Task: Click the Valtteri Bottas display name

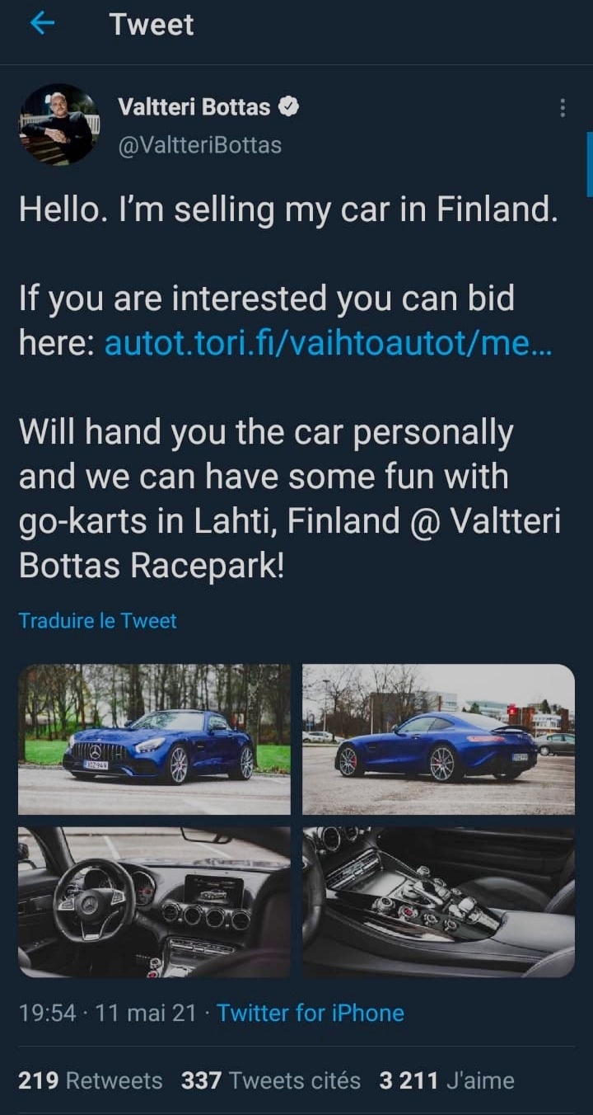Action: (x=194, y=106)
